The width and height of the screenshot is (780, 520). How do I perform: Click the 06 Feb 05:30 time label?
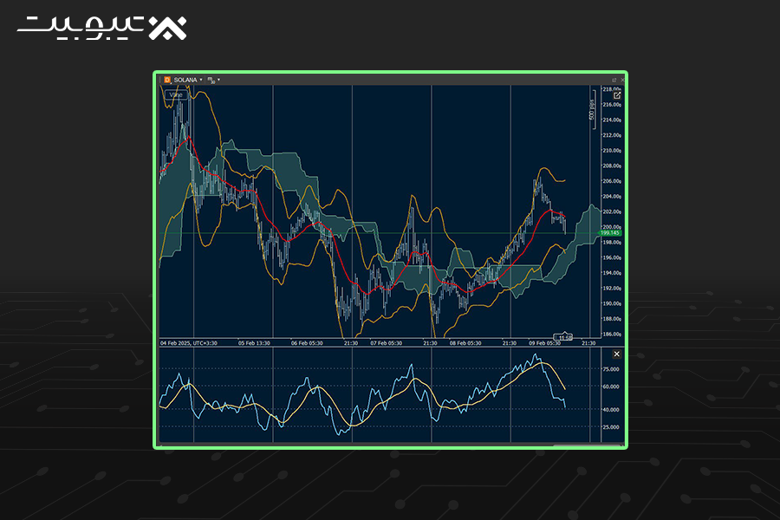point(307,343)
